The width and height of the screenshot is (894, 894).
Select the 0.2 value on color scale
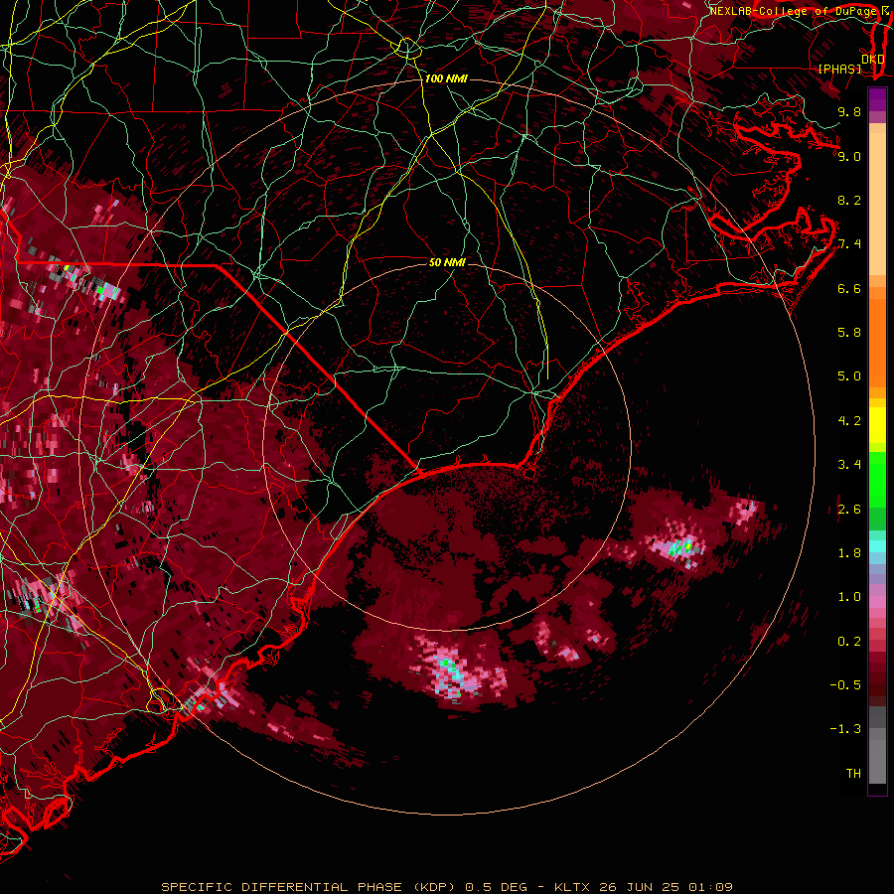pyautogui.click(x=849, y=642)
